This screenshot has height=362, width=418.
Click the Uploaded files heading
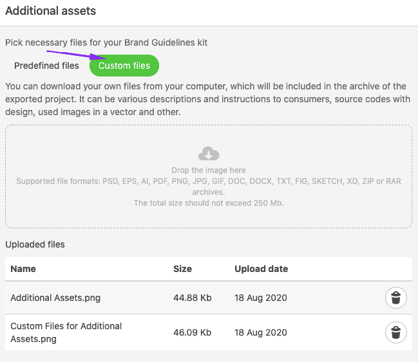[35, 244]
